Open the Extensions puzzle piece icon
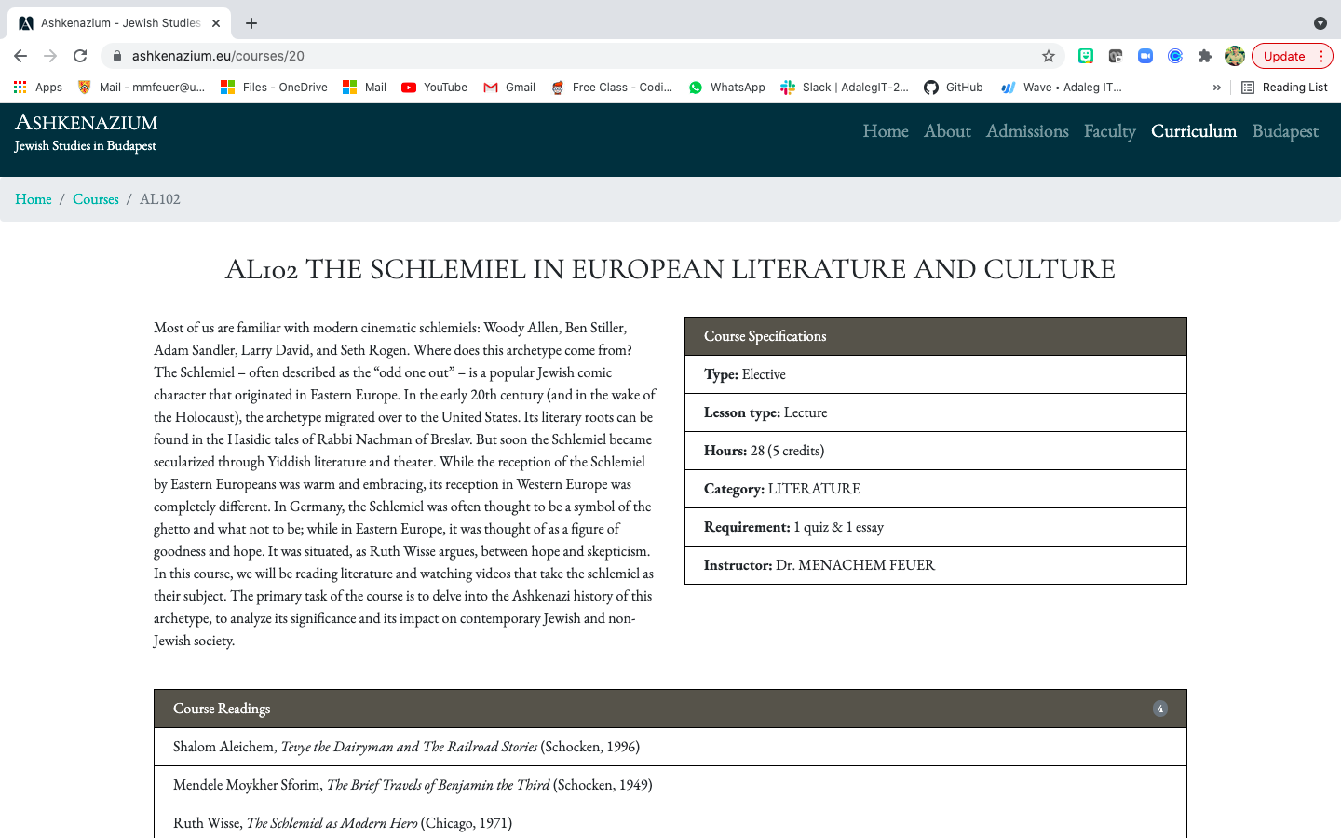The height and width of the screenshot is (838, 1341). 1205,56
